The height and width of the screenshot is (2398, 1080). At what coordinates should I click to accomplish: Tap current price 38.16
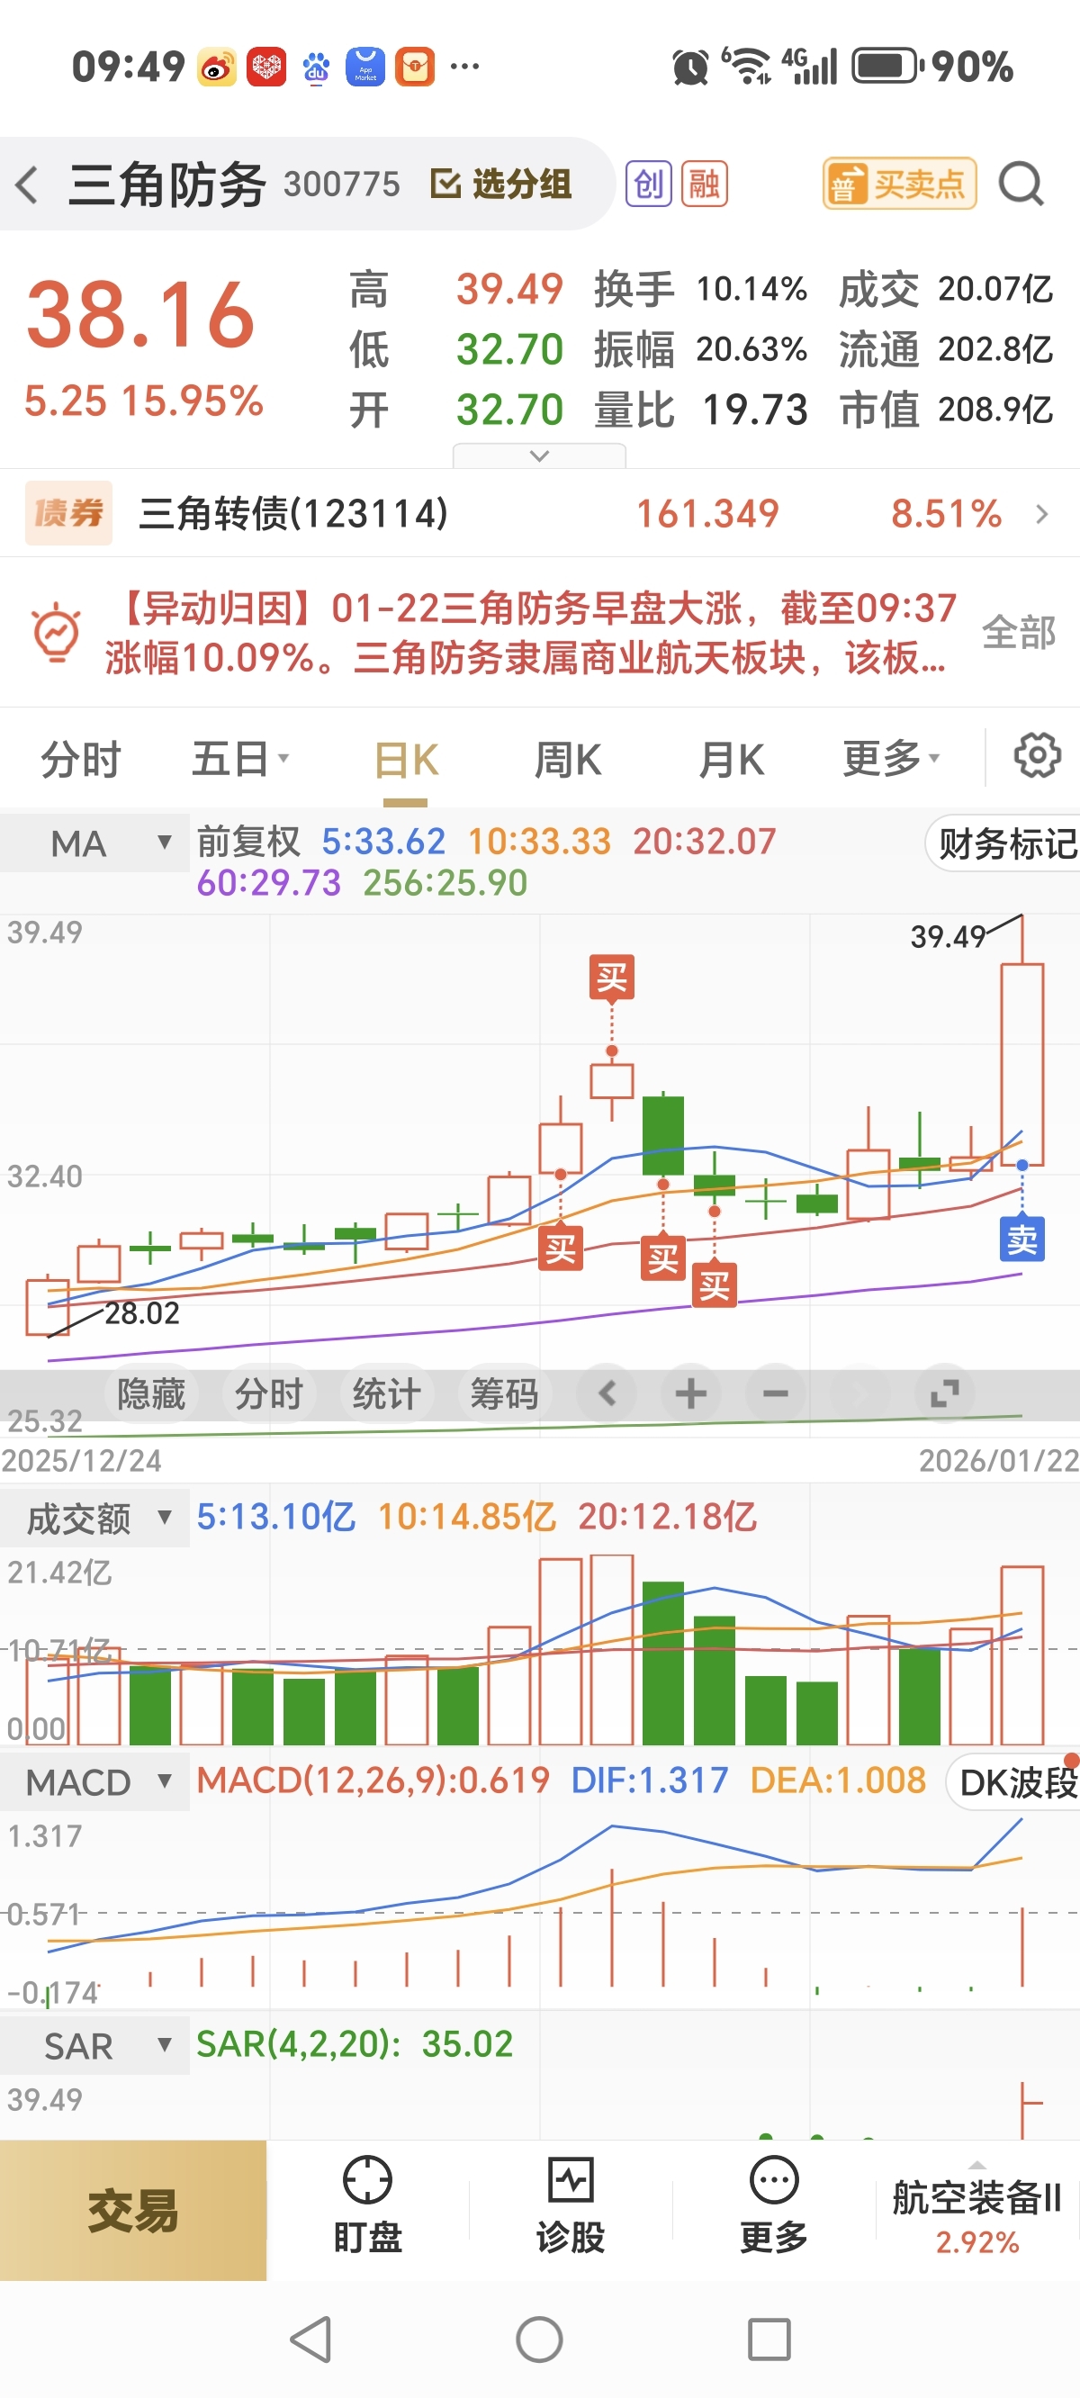[x=140, y=315]
